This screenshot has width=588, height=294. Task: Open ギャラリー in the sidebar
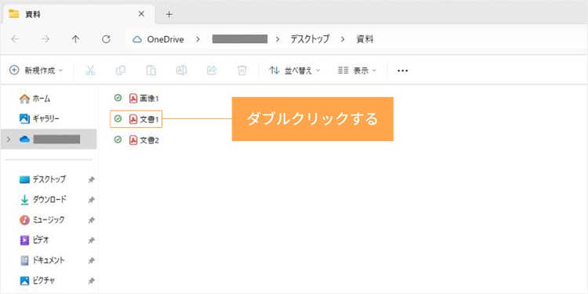39,119
